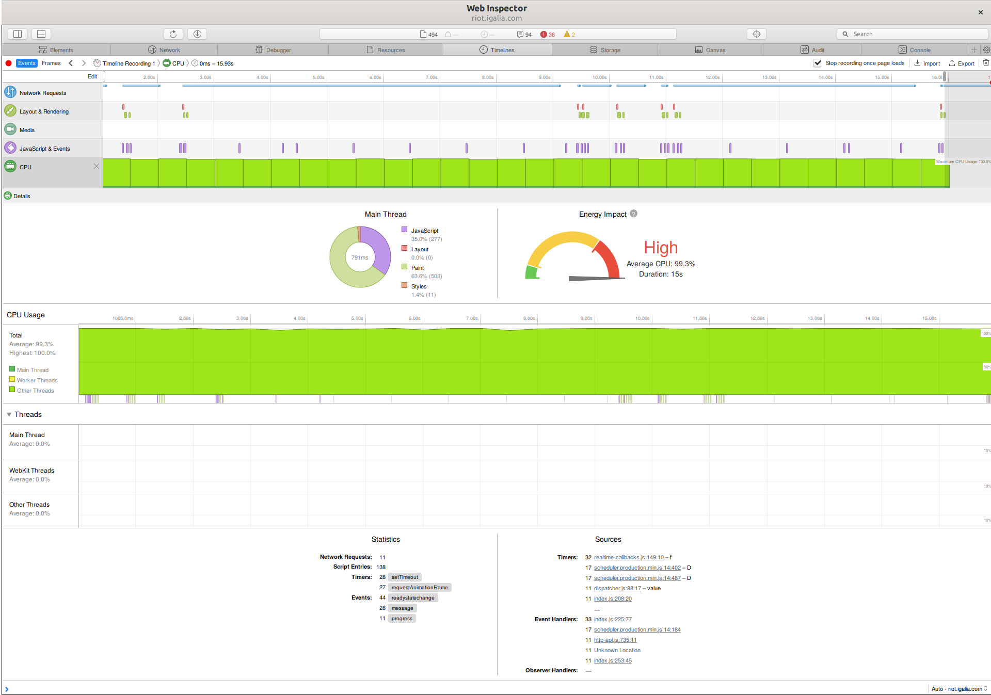
Task: Toggle Worker Threads legend checkbox
Action: 12,379
